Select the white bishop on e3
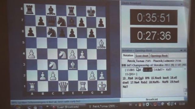 click(73, 65)
